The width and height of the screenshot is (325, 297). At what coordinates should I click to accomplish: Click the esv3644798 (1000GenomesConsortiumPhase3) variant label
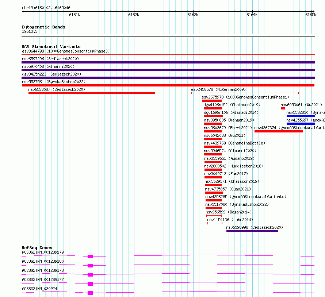click(66, 51)
